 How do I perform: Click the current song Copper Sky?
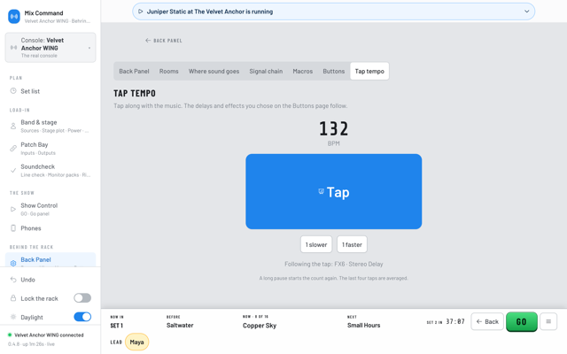(x=260, y=326)
